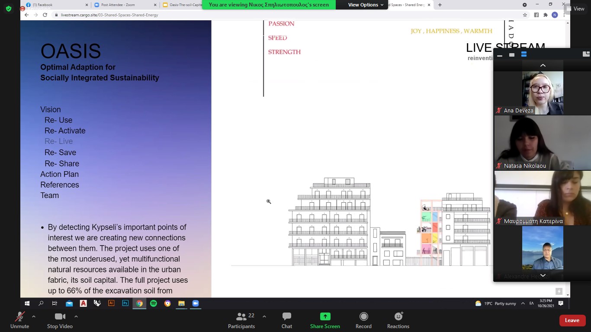The image size is (591, 332).
Task: Show hidden system tray icons
Action: pyautogui.click(x=523, y=303)
